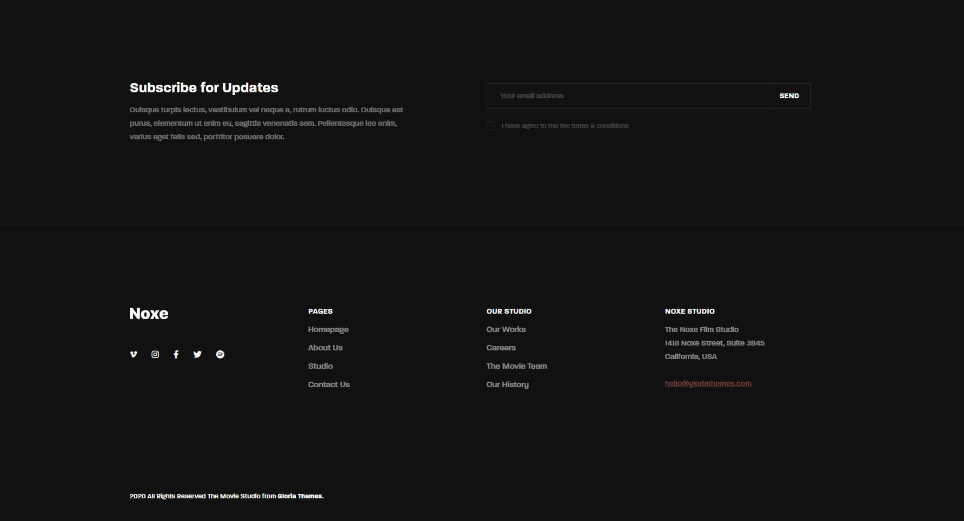Go to the Homepage footer link

click(328, 329)
